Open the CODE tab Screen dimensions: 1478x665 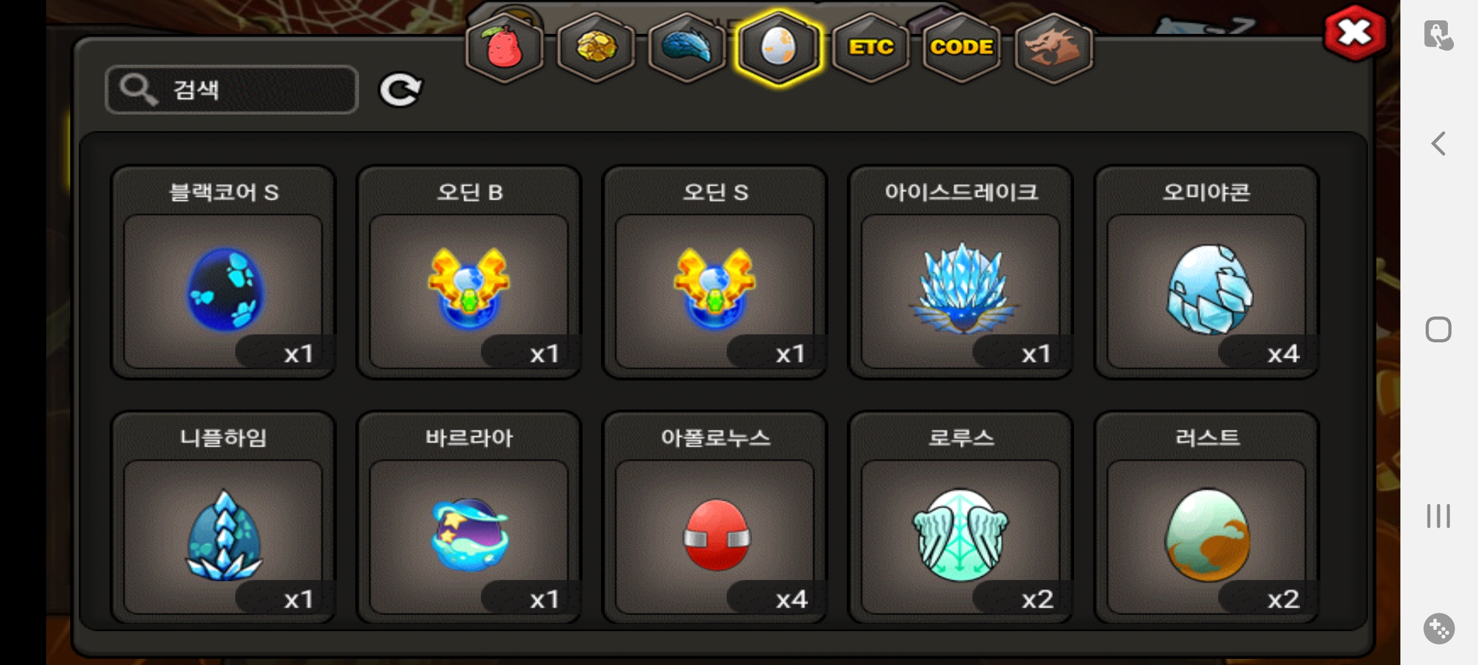point(961,47)
